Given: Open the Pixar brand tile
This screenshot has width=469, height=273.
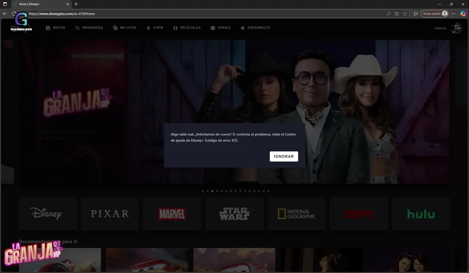Looking at the screenshot, I should (x=110, y=214).
